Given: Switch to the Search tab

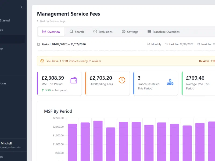Looking at the screenshot, I should (77, 32).
